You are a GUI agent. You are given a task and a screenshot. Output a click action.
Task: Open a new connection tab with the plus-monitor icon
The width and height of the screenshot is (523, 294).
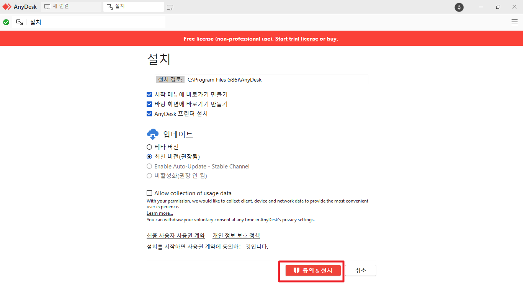(170, 7)
